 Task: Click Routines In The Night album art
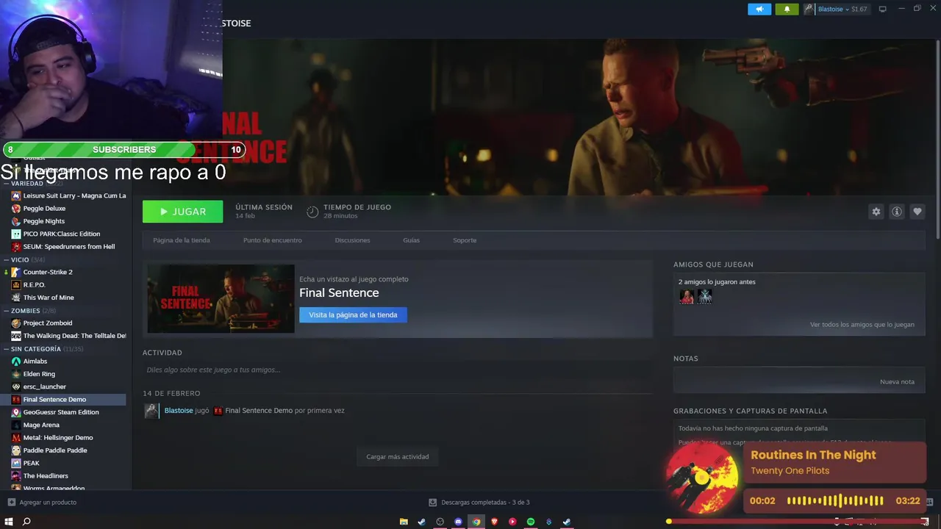click(x=702, y=478)
